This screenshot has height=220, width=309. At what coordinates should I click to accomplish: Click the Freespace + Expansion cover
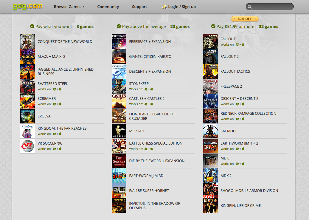pos(119,42)
